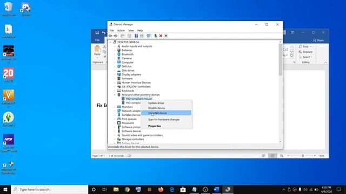The image size is (346, 194).
Task: Choose Scan for hardware changes from context menu
Action: [x=166, y=120]
